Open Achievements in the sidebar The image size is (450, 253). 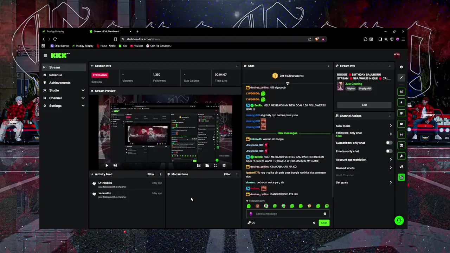click(64, 83)
